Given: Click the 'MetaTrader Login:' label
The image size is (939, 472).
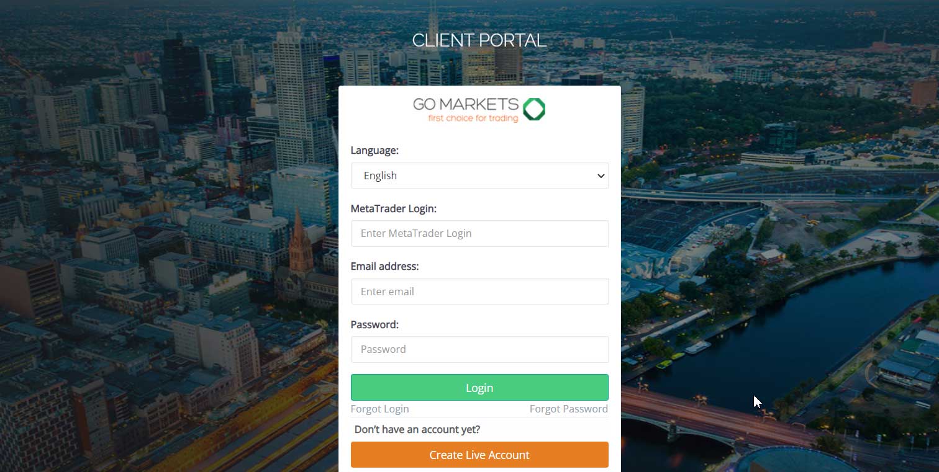Looking at the screenshot, I should 394,208.
